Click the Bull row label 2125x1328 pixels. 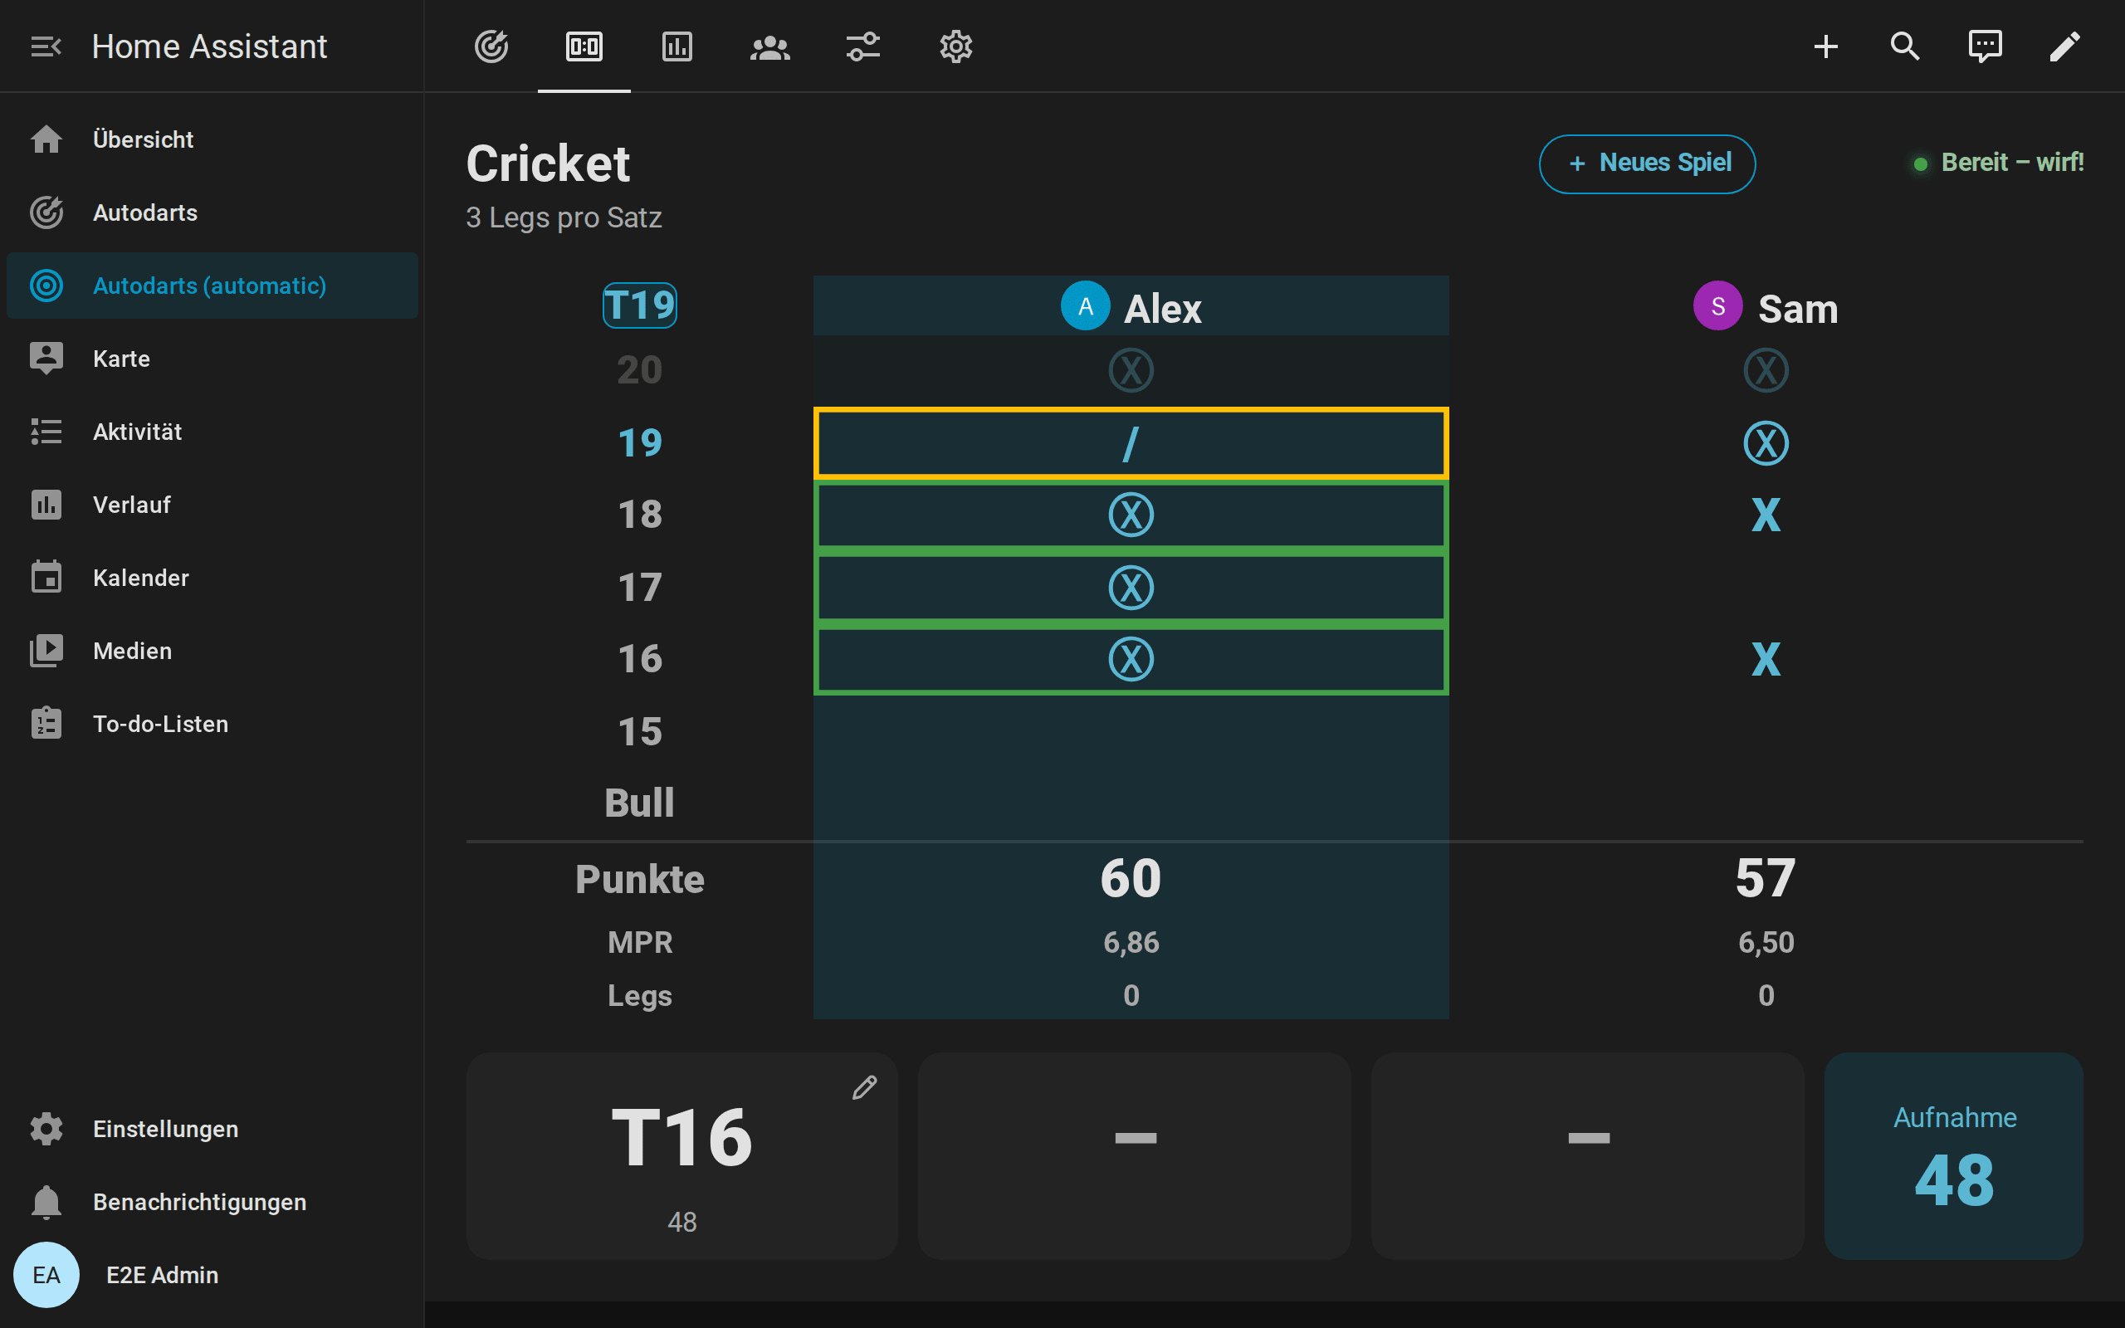pyautogui.click(x=639, y=803)
